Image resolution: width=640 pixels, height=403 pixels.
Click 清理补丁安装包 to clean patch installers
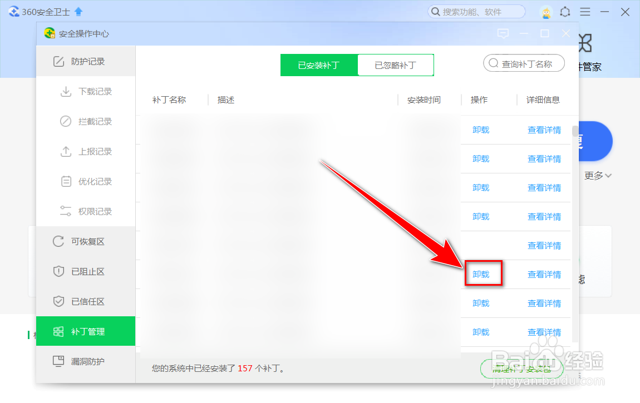tap(521, 369)
